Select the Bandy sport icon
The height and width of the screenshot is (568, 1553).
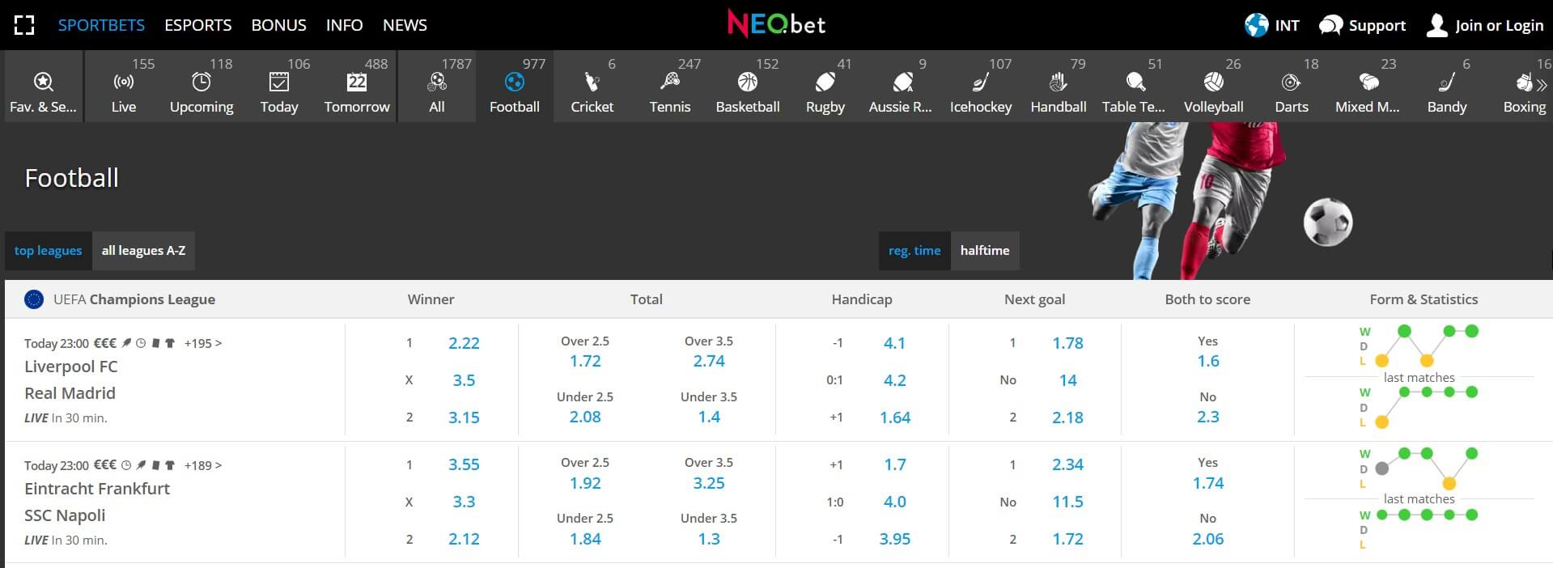coord(1447,82)
